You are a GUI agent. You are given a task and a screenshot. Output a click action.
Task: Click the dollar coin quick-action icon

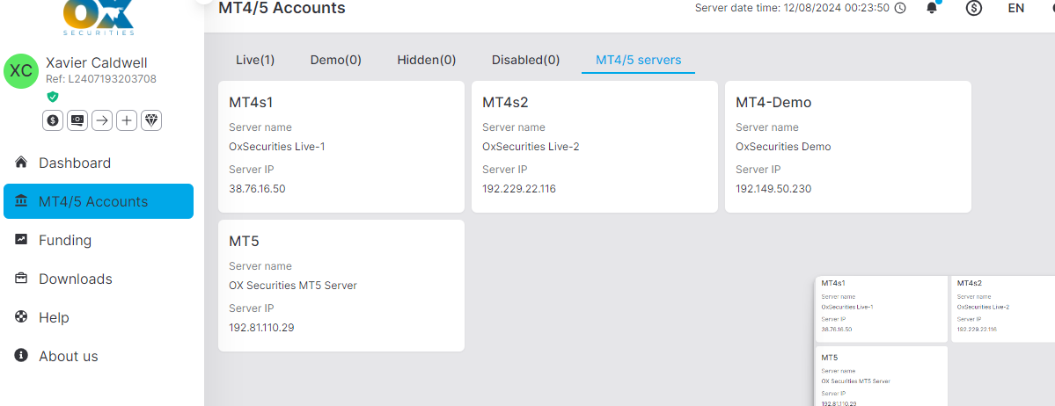tap(53, 120)
